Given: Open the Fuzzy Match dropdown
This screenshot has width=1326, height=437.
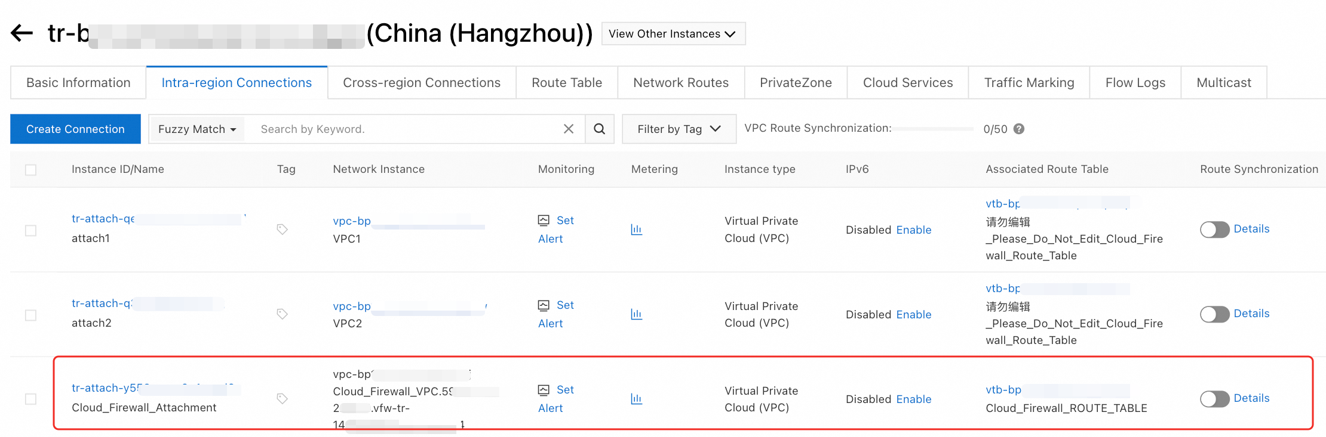Looking at the screenshot, I should point(197,129).
